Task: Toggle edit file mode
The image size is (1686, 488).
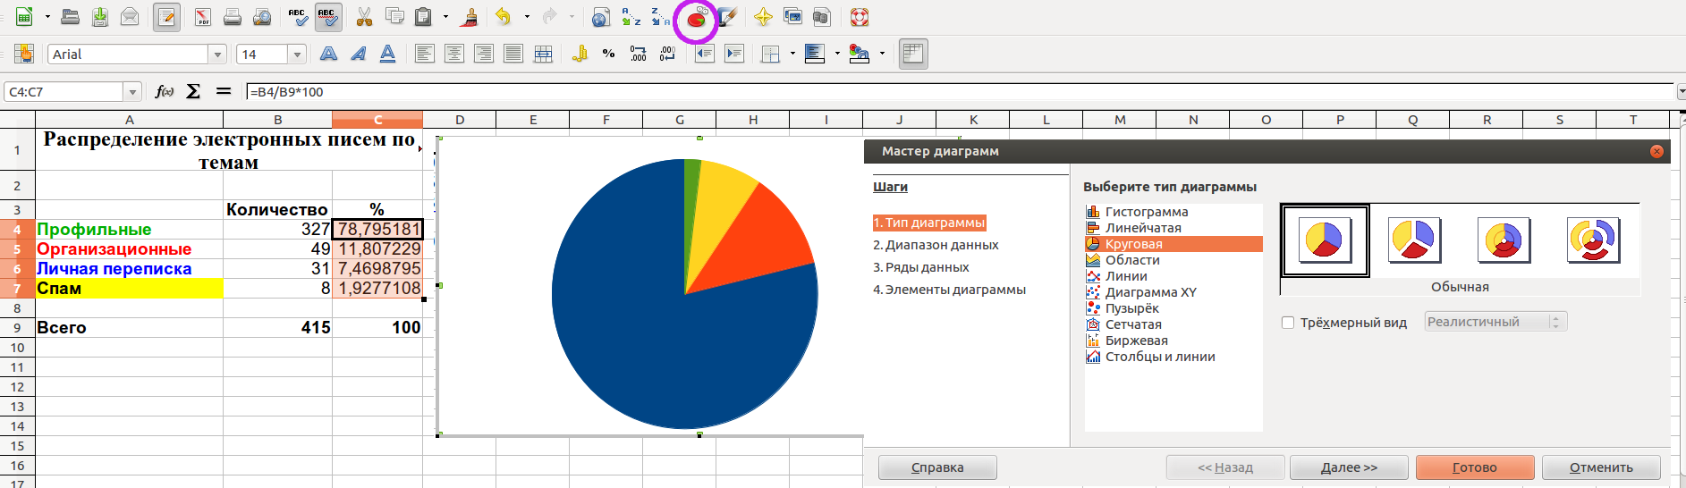Action: tap(166, 17)
